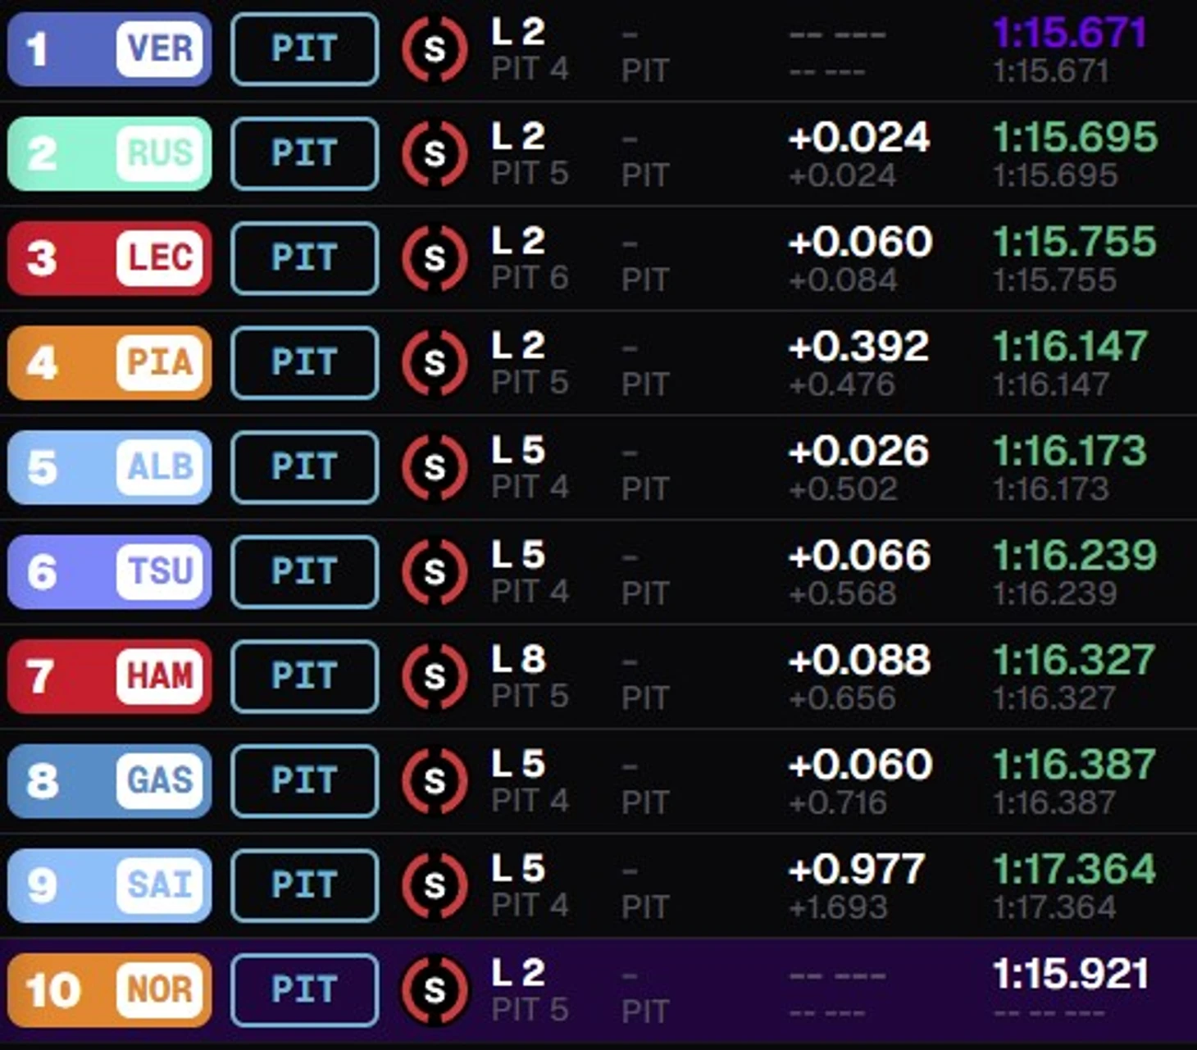Click Tsunoda's red S tyre icon
1197x1050 pixels.
(435, 571)
